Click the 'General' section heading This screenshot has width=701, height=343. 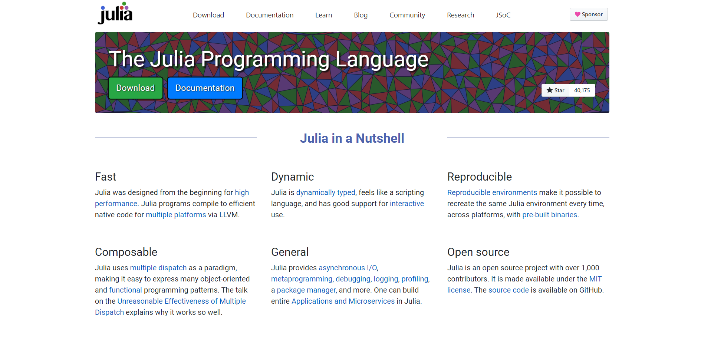290,252
